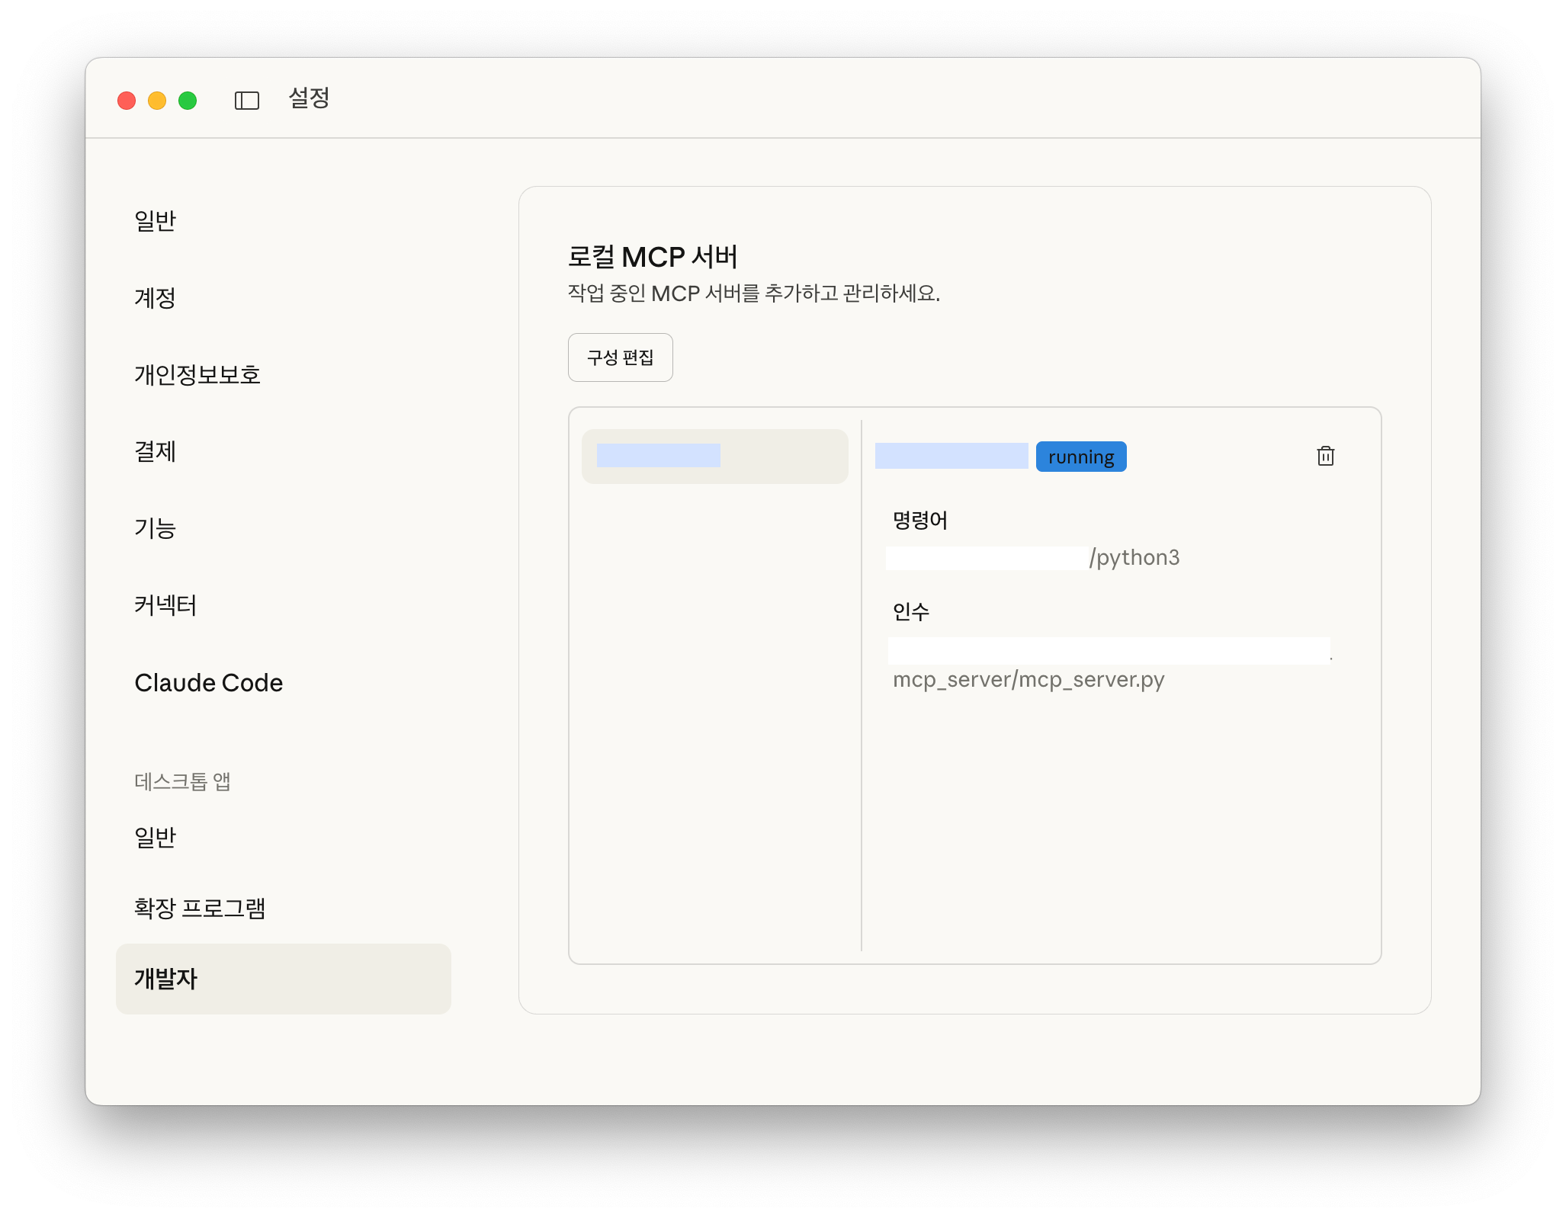This screenshot has height=1218, width=1566.
Task: Open the 계정 settings section
Action: pos(156,298)
